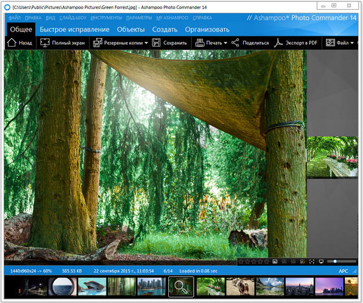Click the fit-to-screen icon in bottom toolbar
363x303 pixels.
[312, 261]
